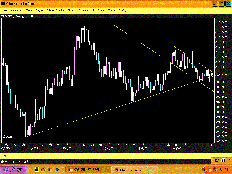Click the USD/JPY Daily chart title

(x=17, y=17)
